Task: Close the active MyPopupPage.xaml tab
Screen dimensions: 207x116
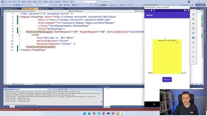Action: [x=38, y=9]
